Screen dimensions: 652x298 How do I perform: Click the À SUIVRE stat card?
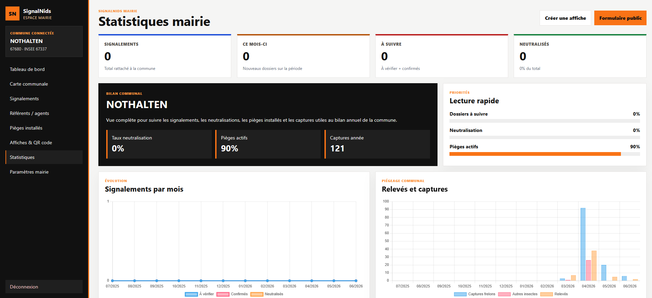(x=442, y=56)
